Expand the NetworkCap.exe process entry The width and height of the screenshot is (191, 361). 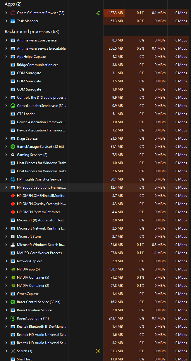6,261
